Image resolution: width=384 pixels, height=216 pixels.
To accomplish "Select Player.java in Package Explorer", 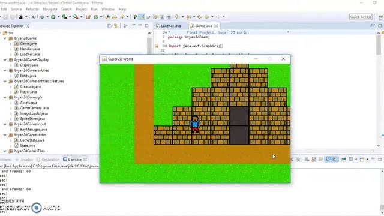I will 28,92.
